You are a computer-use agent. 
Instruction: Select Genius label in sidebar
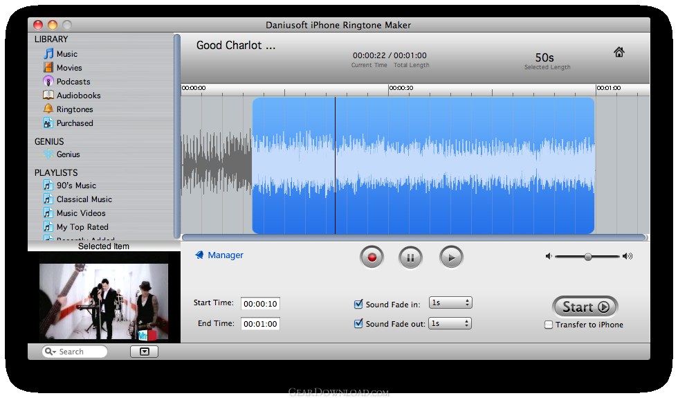tap(68, 154)
